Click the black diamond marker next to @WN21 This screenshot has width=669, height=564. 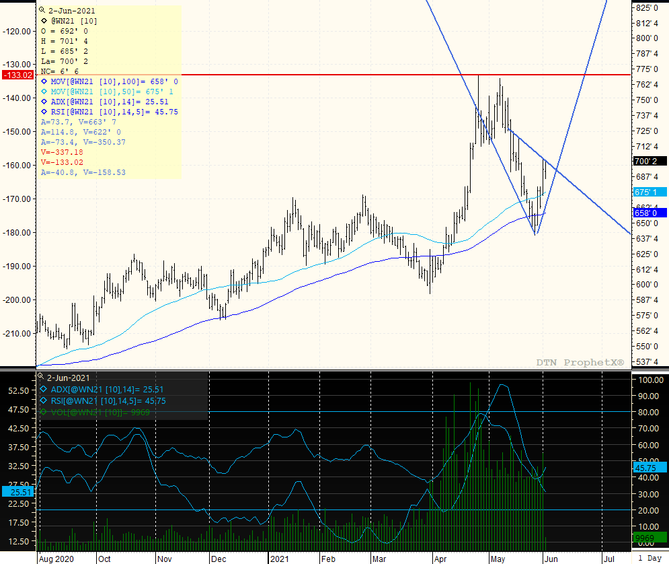click(x=44, y=22)
